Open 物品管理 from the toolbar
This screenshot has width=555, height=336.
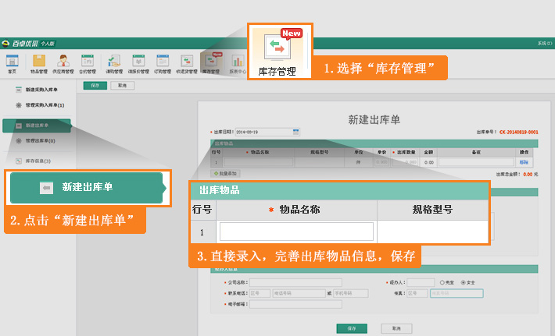coord(38,62)
